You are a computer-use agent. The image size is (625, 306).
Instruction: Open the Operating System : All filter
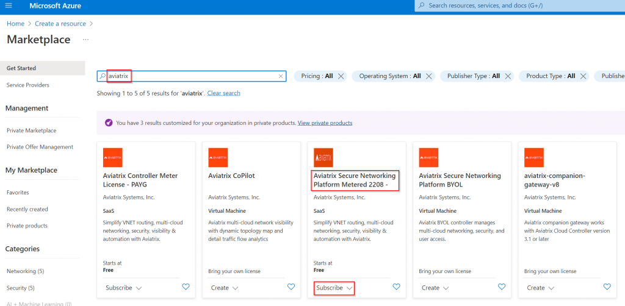click(x=390, y=76)
